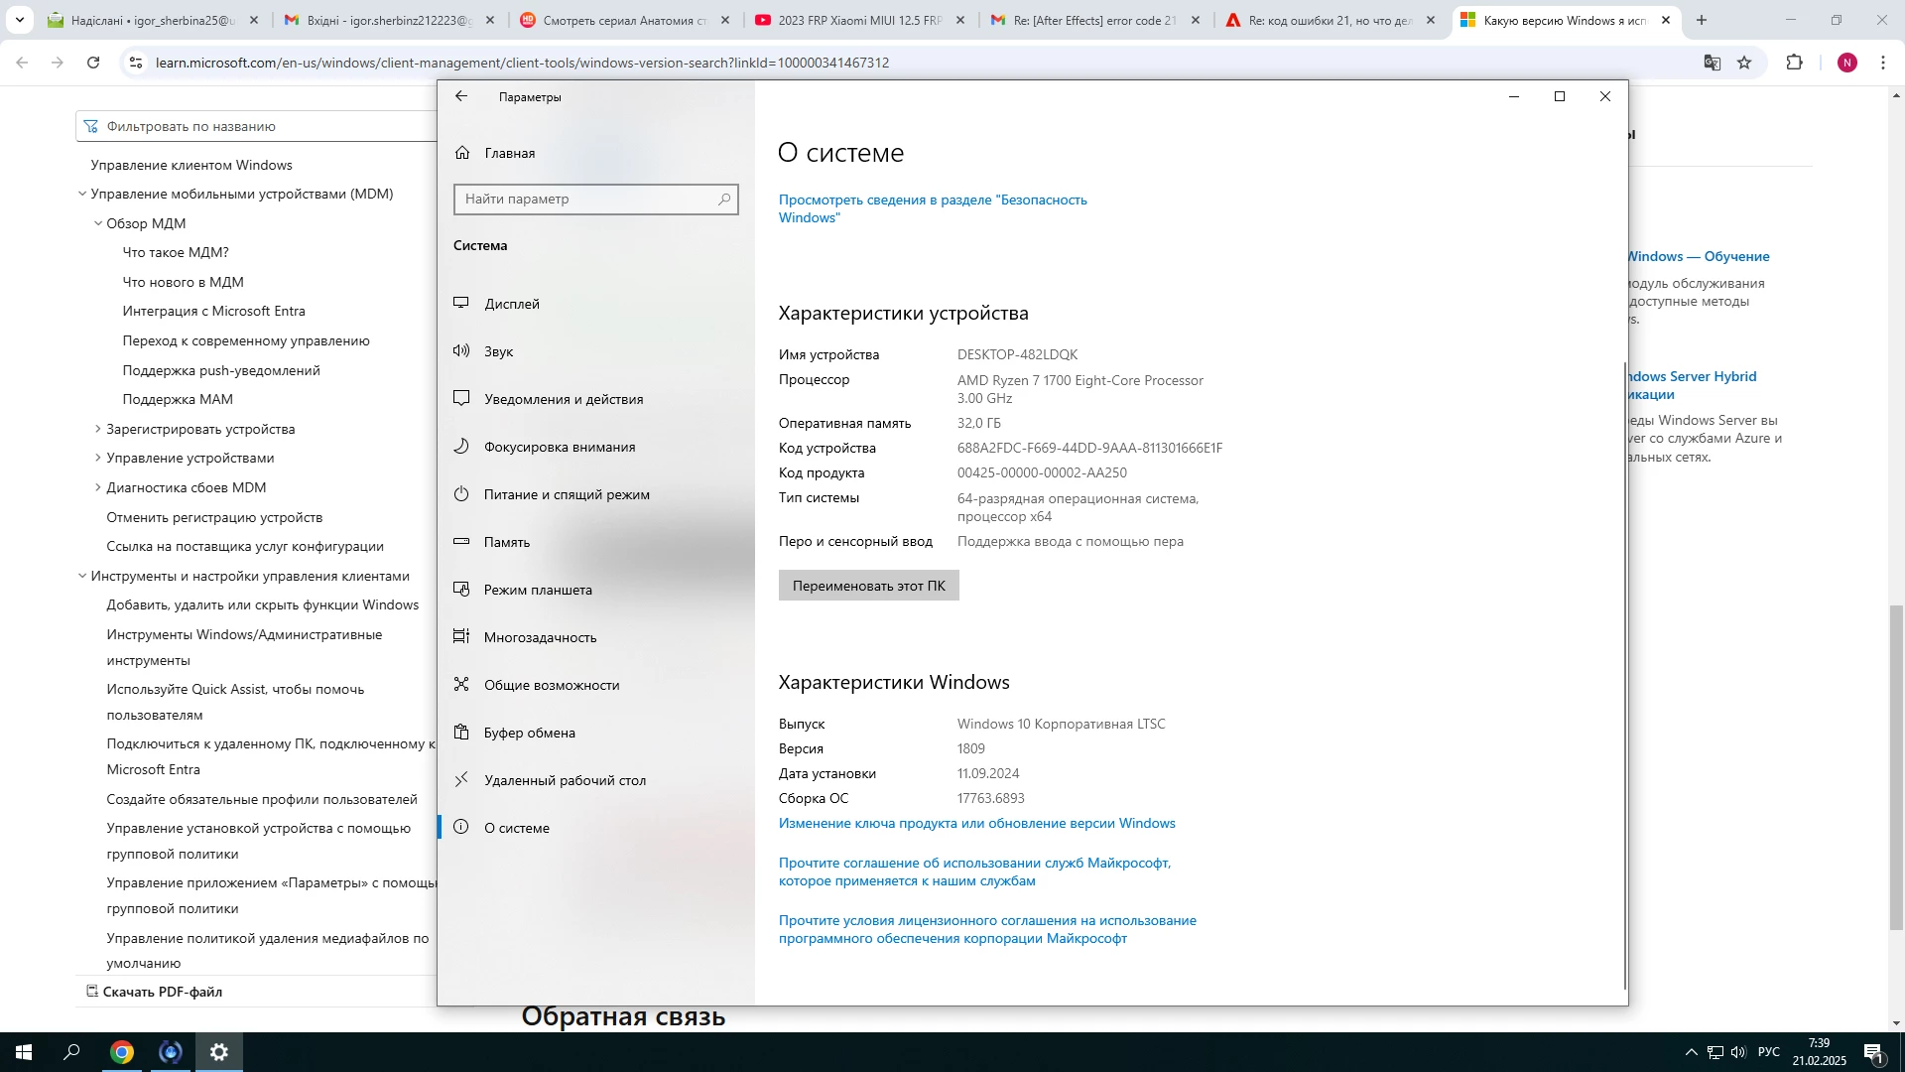The width and height of the screenshot is (1905, 1072).
Task: Click Google Translate icon in address bar
Action: [x=1712, y=63]
